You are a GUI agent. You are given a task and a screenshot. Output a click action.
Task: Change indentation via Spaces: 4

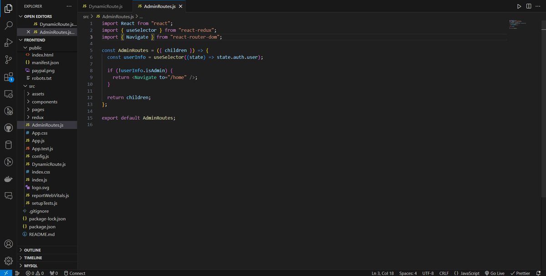(408, 273)
